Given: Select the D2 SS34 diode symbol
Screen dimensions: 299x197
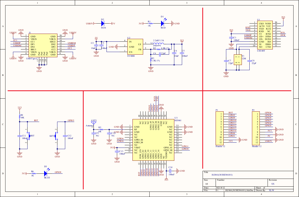Looking at the screenshot, I should tap(103, 23).
